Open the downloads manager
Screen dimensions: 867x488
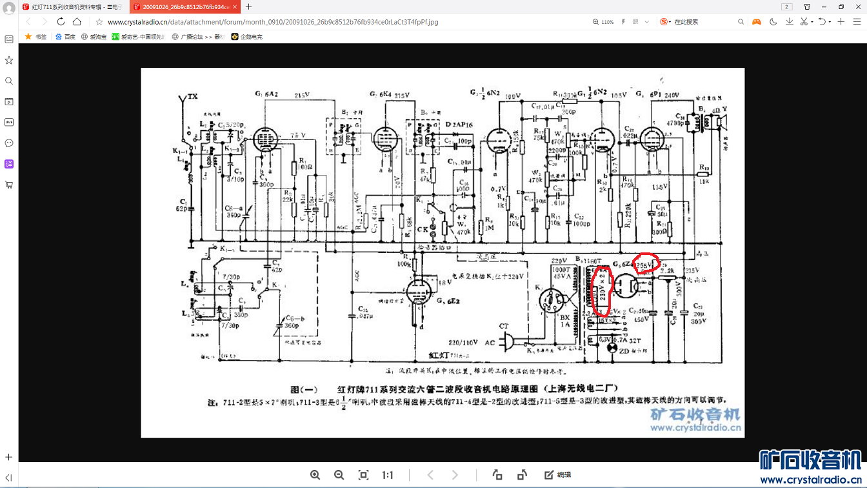(790, 22)
